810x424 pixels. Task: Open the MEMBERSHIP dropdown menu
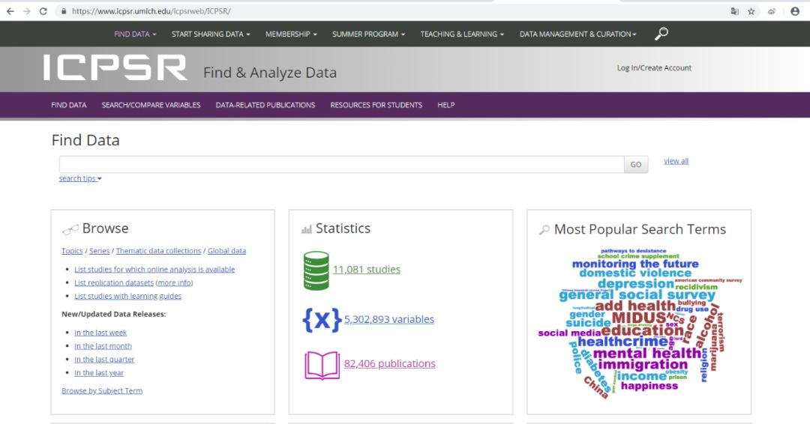291,34
